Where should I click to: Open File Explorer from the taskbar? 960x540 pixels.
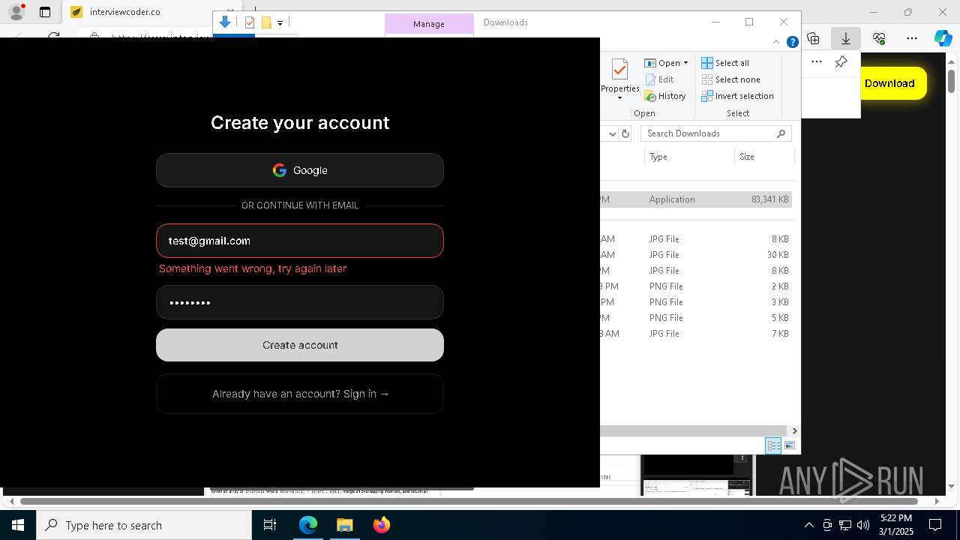click(x=345, y=525)
